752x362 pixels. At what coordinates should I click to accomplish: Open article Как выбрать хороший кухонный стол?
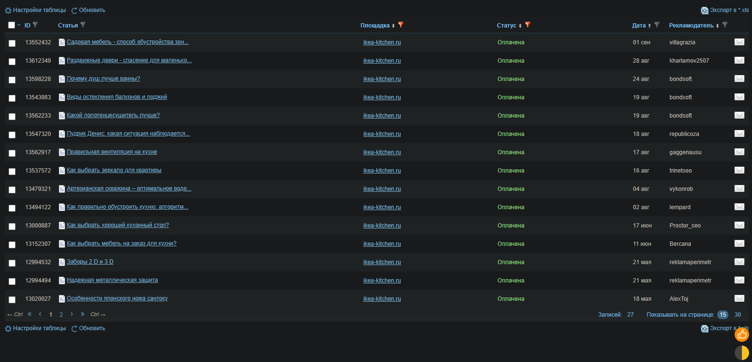click(118, 225)
